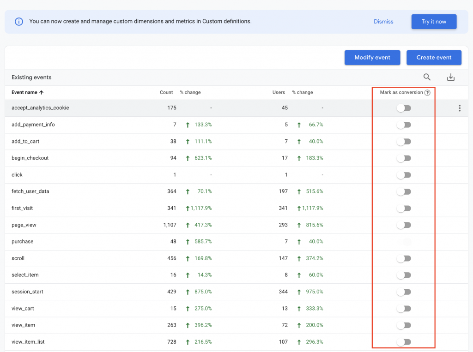
Task: Mark begin_checkout as a conversion
Action: coord(404,158)
